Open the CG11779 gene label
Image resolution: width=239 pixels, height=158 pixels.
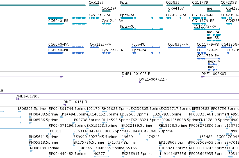[x=200, y=3]
